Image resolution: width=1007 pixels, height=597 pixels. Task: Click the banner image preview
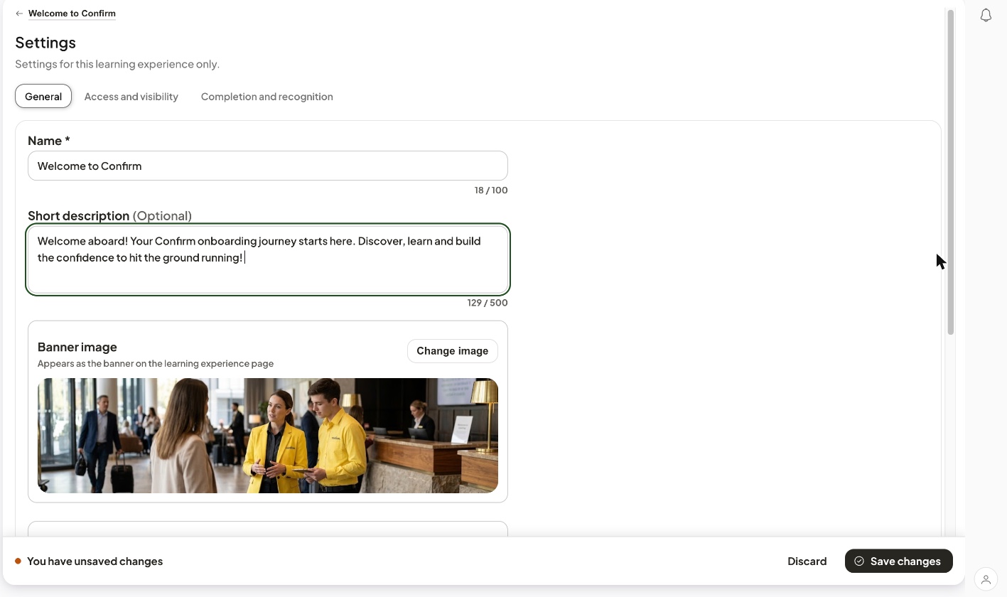(268, 436)
